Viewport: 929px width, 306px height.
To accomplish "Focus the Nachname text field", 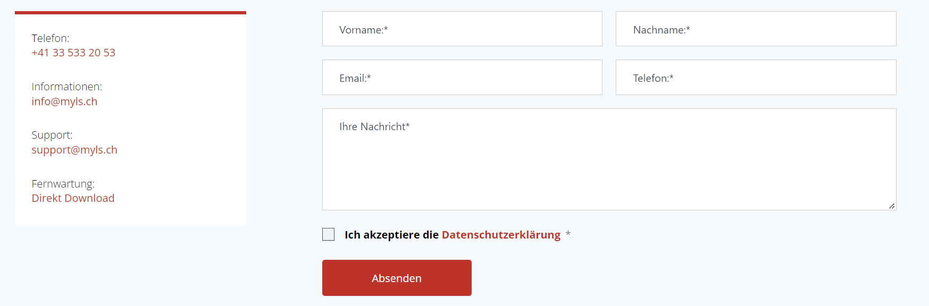I will (755, 29).
